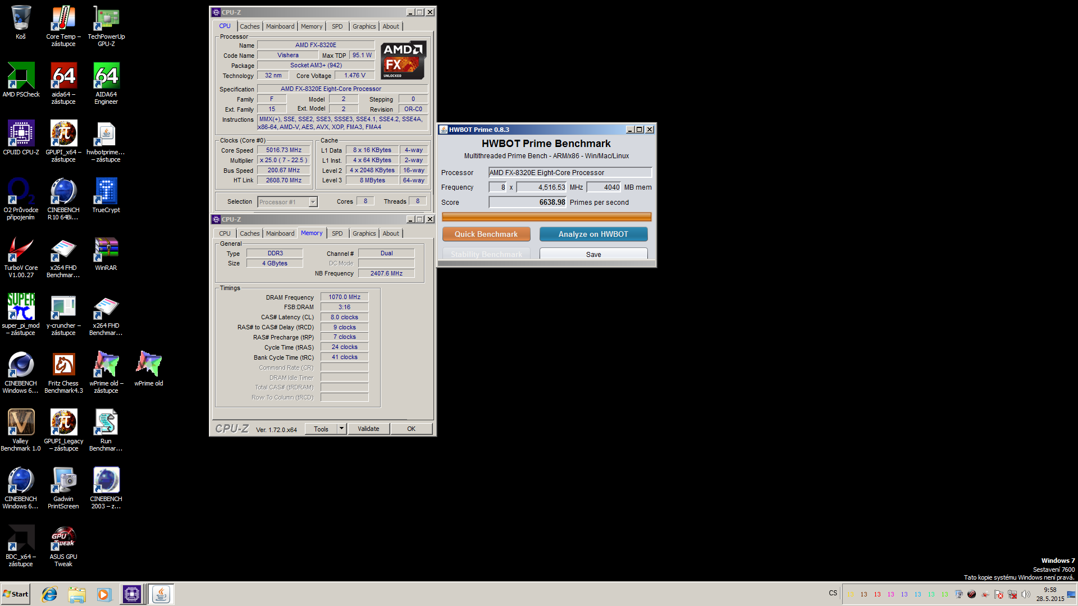Open wPrime old desktop icon
1078x606 pixels.
click(149, 369)
